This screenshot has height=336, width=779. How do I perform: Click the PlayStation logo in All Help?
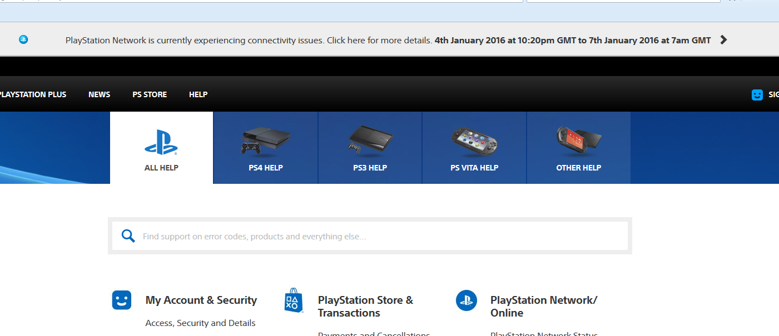pos(161,142)
